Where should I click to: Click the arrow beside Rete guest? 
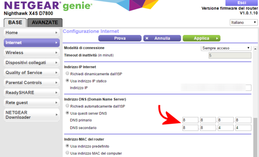(56, 103)
